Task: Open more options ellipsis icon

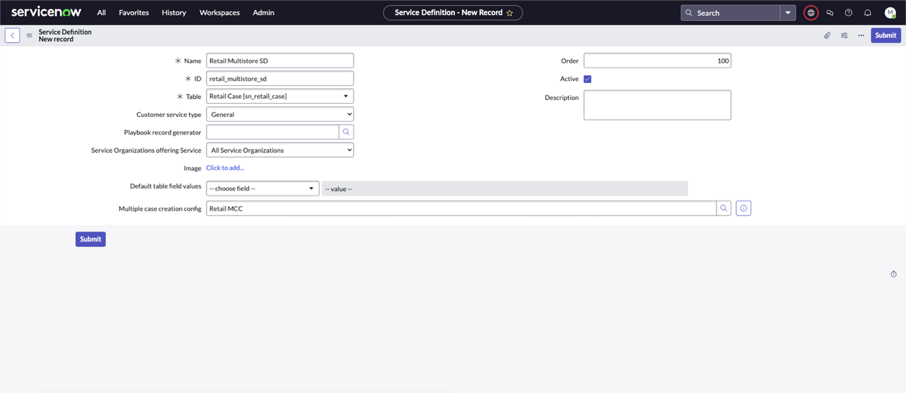Action: pos(861,35)
